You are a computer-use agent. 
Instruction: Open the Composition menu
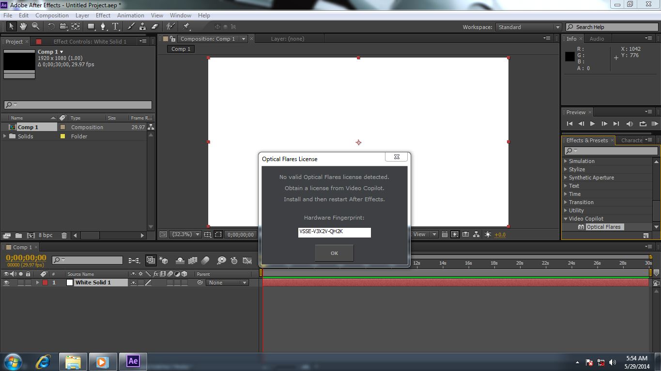tap(52, 15)
